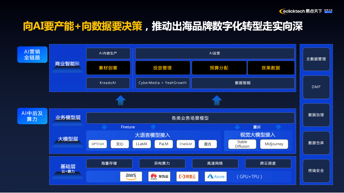
Task: Click the down arrow left of Finetune
Action: click(105, 127)
